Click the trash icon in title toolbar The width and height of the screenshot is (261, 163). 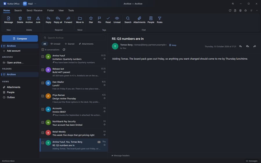click(x=240, y=10)
